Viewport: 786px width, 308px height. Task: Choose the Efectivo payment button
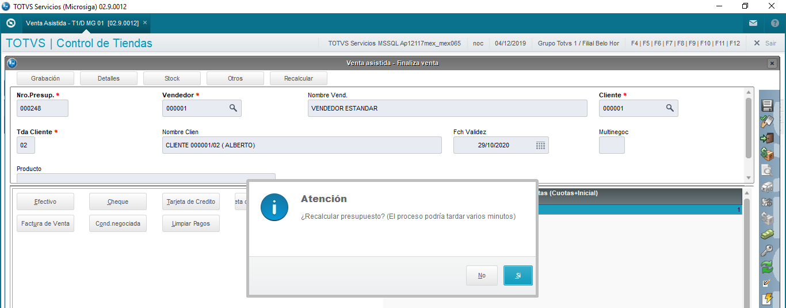(x=45, y=201)
